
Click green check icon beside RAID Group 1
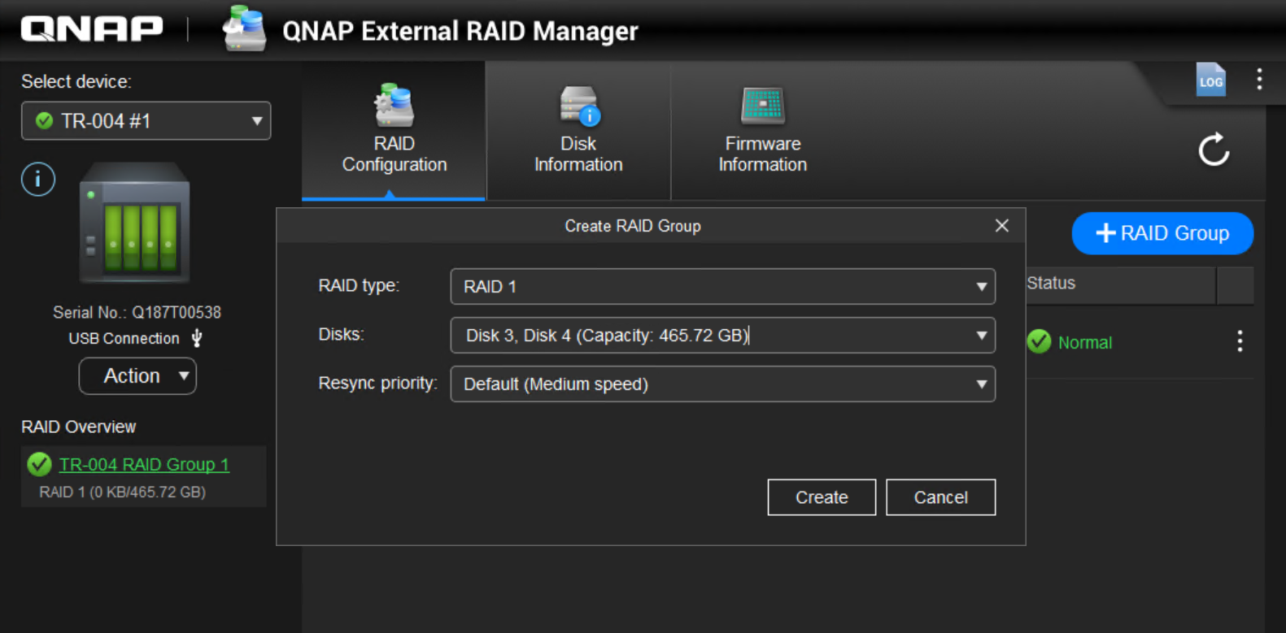pos(39,464)
